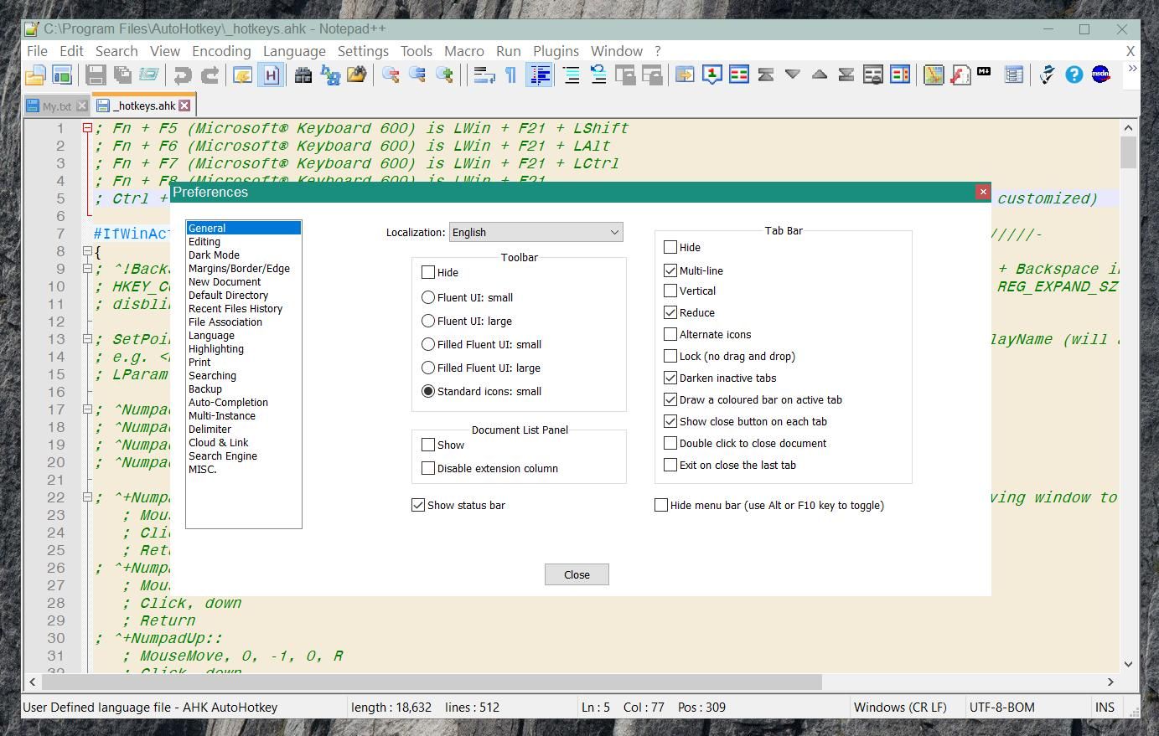Uncheck Multi-line in Tab Bar

point(670,270)
